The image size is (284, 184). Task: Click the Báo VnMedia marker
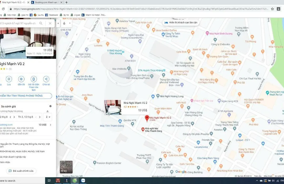[x=129, y=68]
